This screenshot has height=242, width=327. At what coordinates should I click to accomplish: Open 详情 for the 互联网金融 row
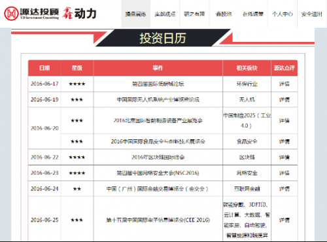[284, 188]
